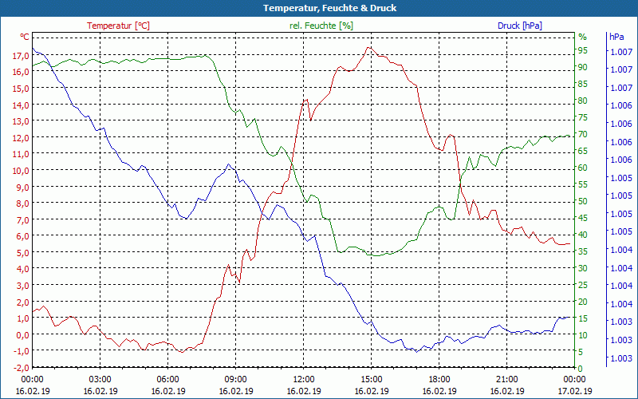Click the 6,0 temperature axis value
The image size is (638, 399).
coord(23,236)
